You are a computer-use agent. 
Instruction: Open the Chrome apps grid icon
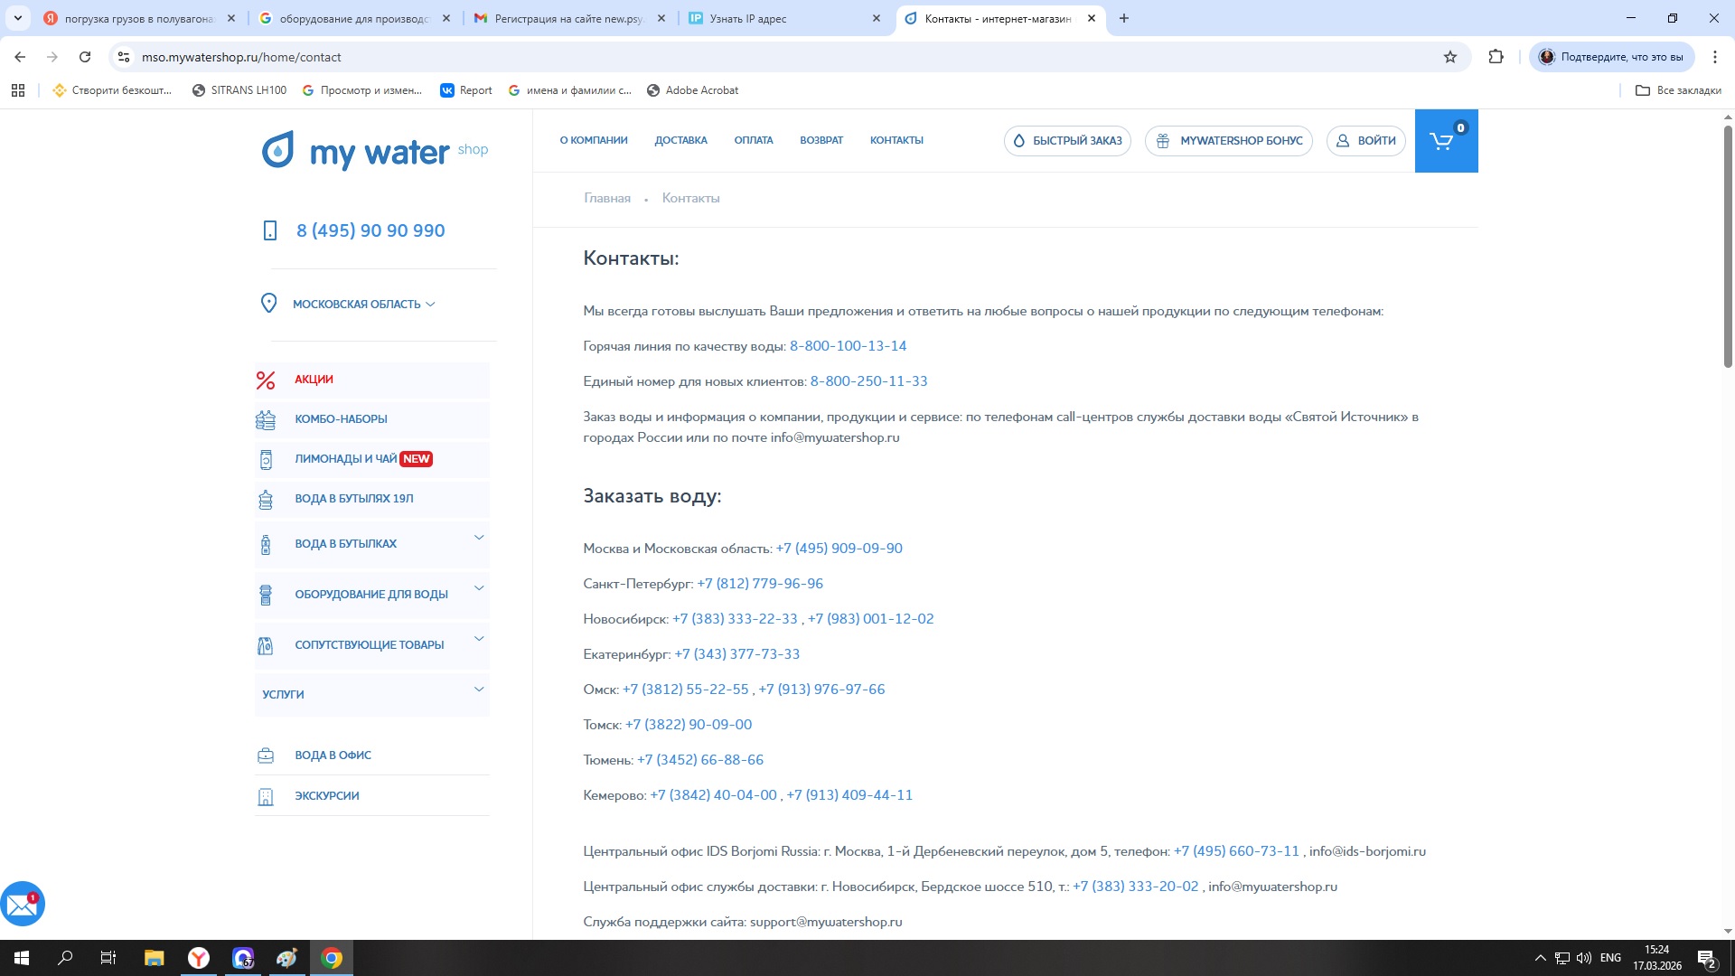pyautogui.click(x=18, y=90)
